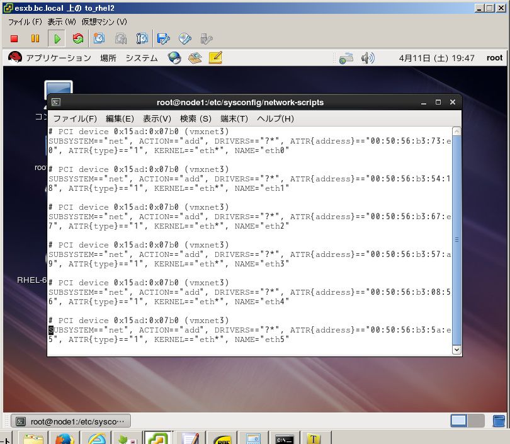510x444 pixels.
Task: Click the rule line with address 00:50:56:b3:73:e
Action: click(x=250, y=141)
